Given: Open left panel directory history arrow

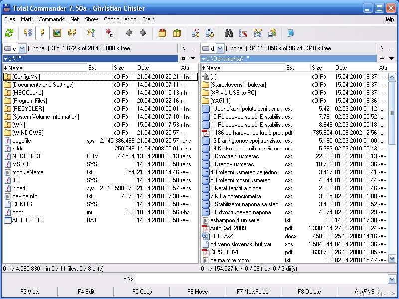Looking at the screenshot, I should 193,59.
